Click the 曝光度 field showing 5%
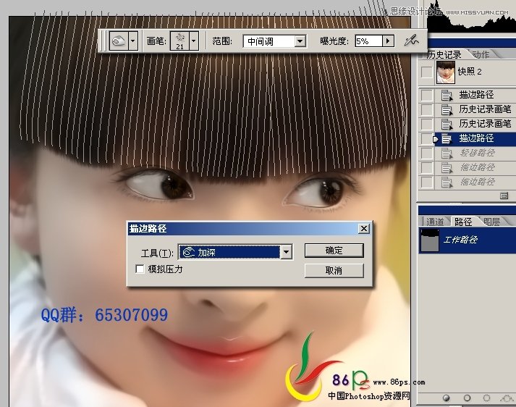 [368, 41]
